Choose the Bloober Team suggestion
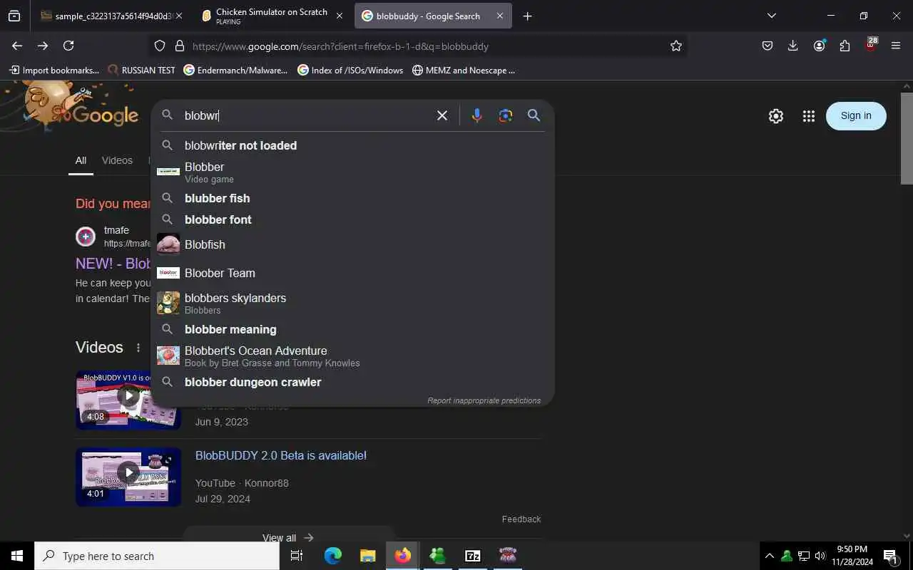913x570 pixels. pyautogui.click(x=352, y=273)
